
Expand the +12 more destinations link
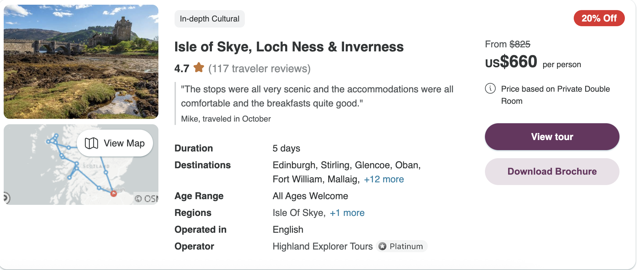[384, 179]
